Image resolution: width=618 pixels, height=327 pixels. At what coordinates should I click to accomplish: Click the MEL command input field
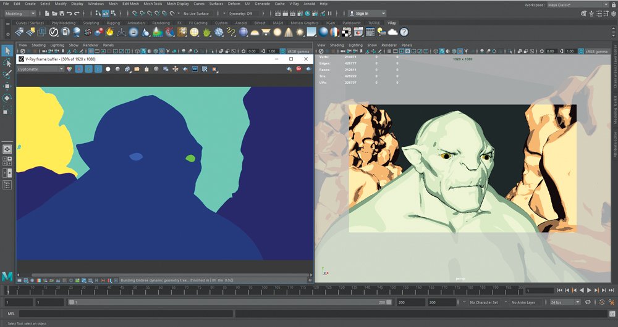click(125, 313)
